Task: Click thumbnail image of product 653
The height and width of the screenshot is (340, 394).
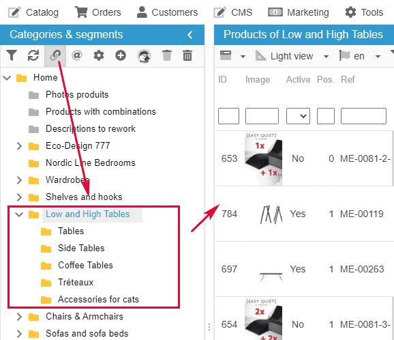Action: (x=263, y=159)
